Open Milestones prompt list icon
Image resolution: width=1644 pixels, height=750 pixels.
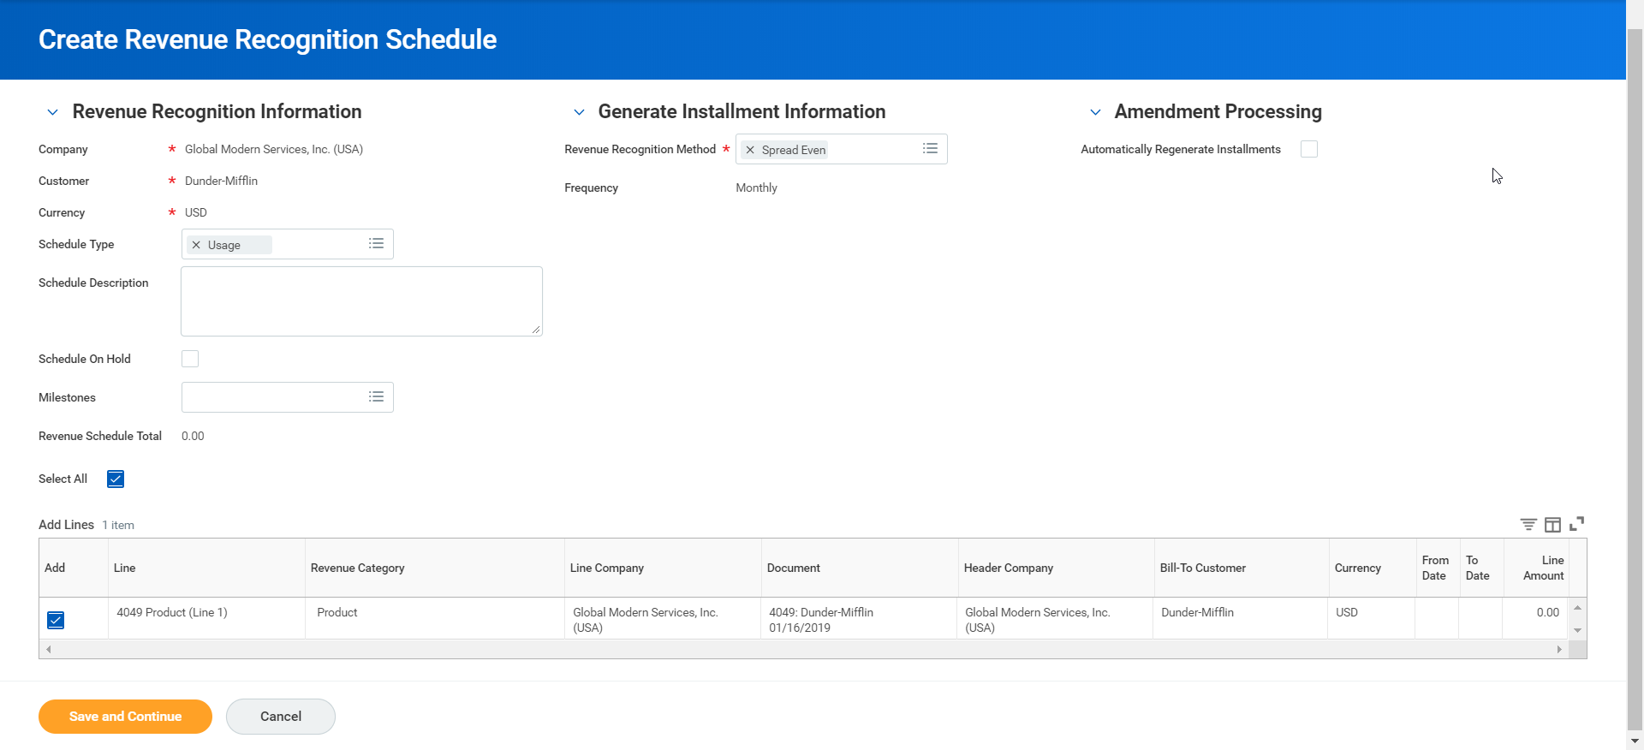pyautogui.click(x=376, y=397)
